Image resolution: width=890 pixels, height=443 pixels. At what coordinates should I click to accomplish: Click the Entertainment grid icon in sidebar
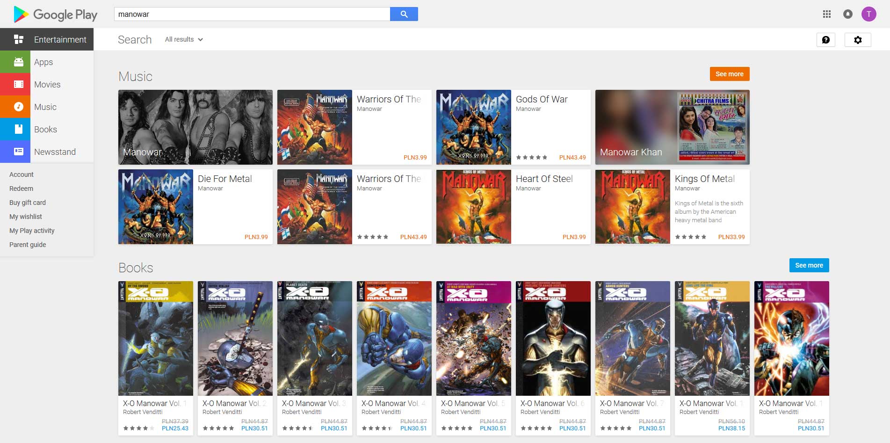click(19, 39)
